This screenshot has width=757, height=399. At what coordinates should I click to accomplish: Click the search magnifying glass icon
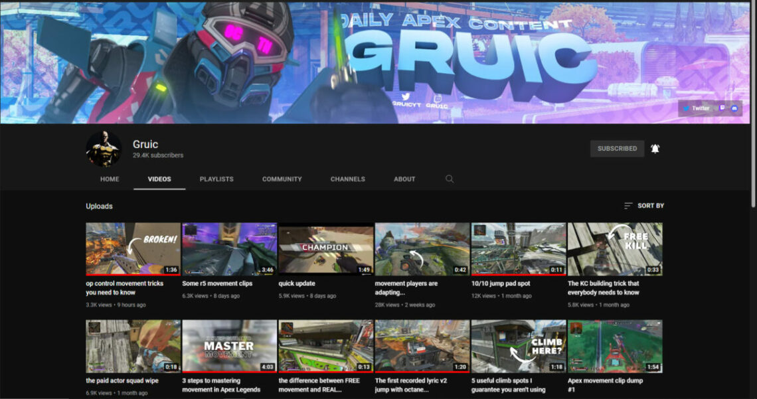[450, 179]
